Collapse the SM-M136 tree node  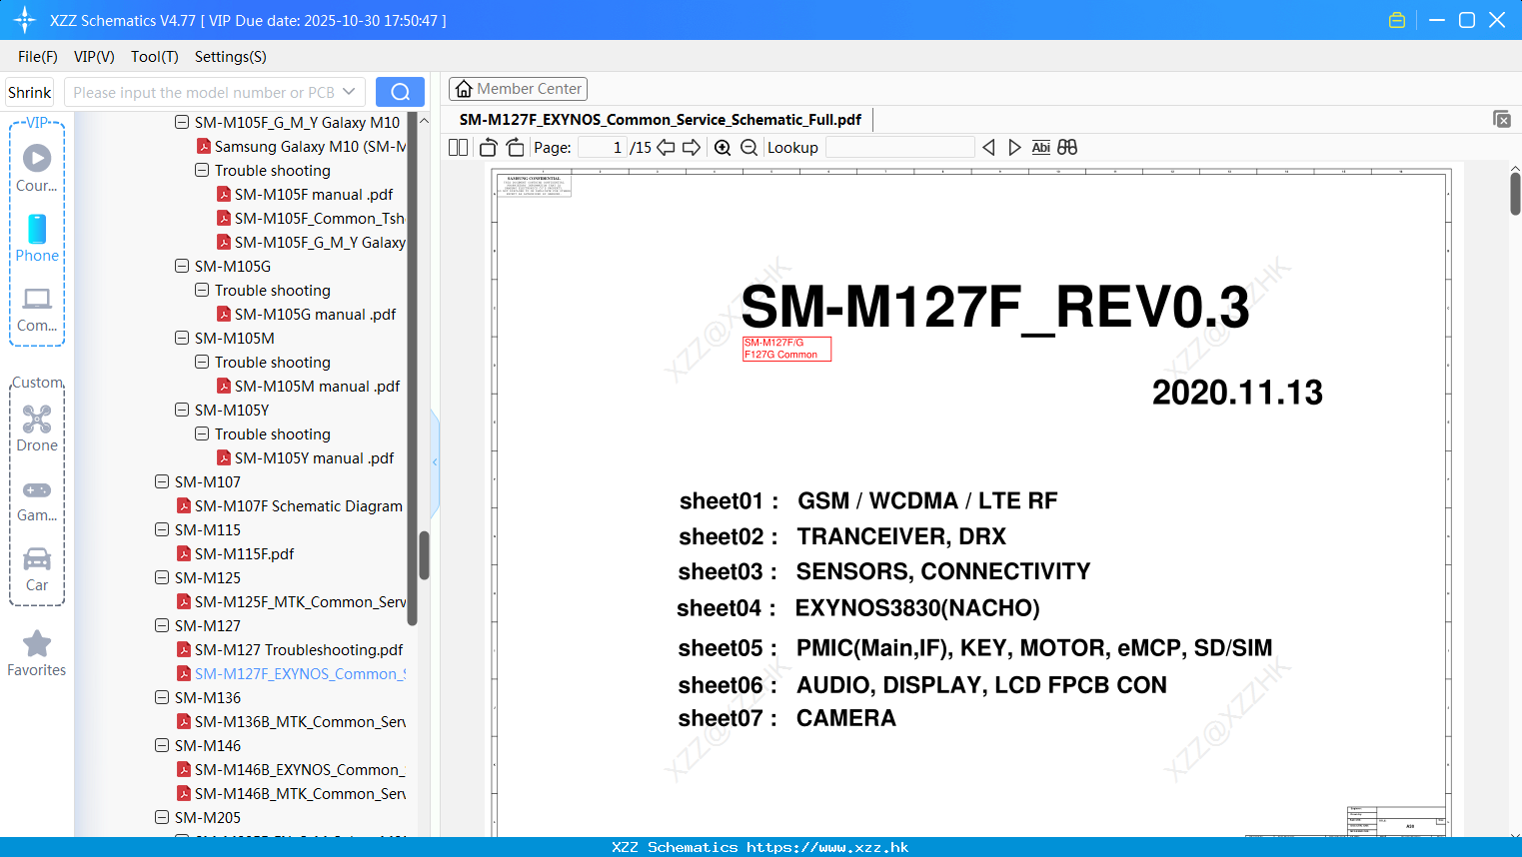162,698
